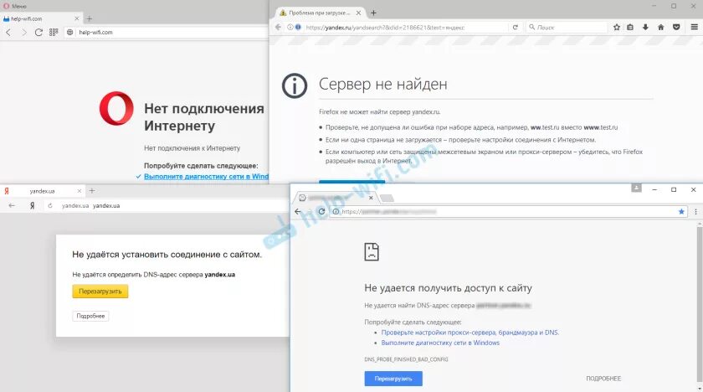
Task: Open Opera Меню button
Action: [x=15, y=6]
